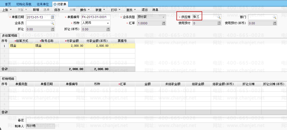Screen dimensions: 287x130
Task: Select 核销明细 tab
Action: coord(8,79)
